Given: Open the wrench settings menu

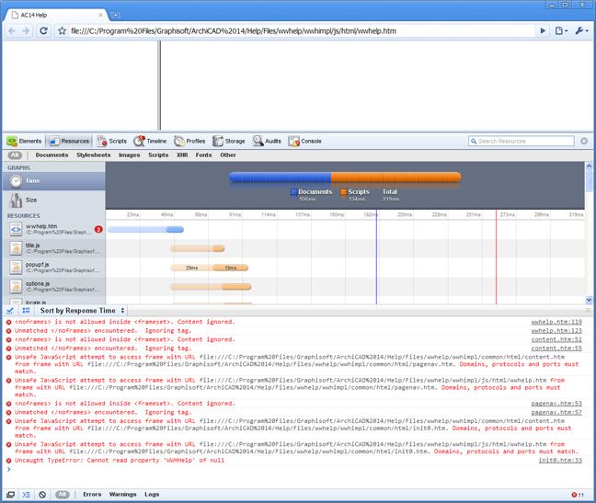Looking at the screenshot, I should point(581,30).
